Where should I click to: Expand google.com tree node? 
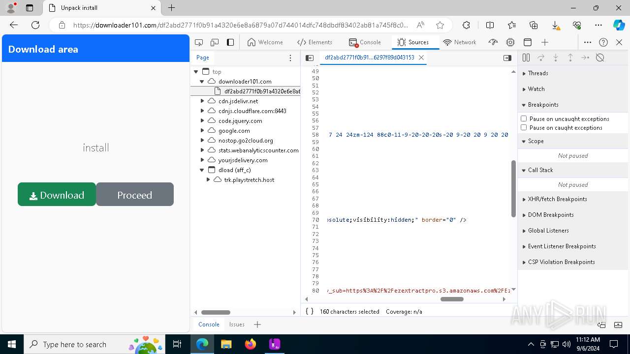tap(202, 130)
